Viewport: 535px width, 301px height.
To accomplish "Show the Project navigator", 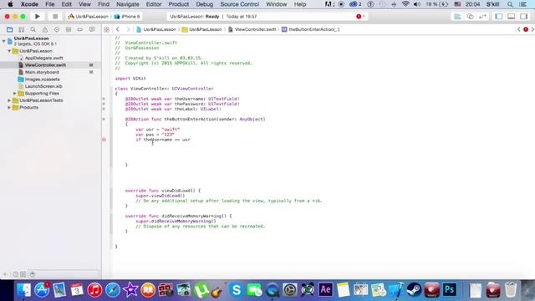I will click(x=9, y=30).
